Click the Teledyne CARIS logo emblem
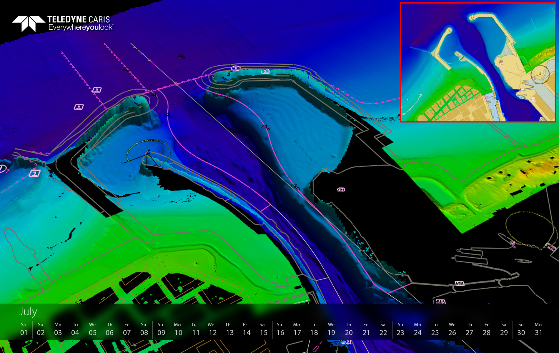 coord(29,24)
